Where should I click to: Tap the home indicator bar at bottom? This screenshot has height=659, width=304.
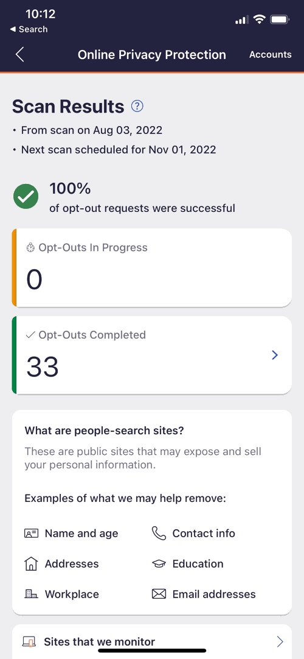click(x=152, y=650)
